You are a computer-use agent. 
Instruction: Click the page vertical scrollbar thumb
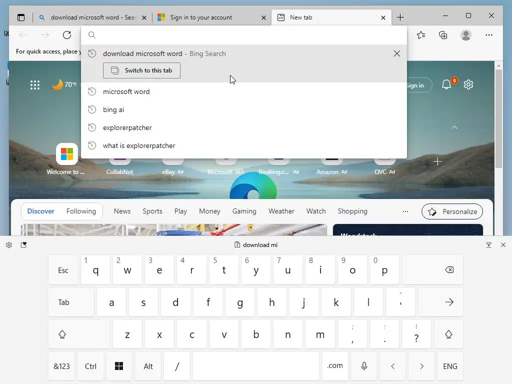(x=498, y=119)
